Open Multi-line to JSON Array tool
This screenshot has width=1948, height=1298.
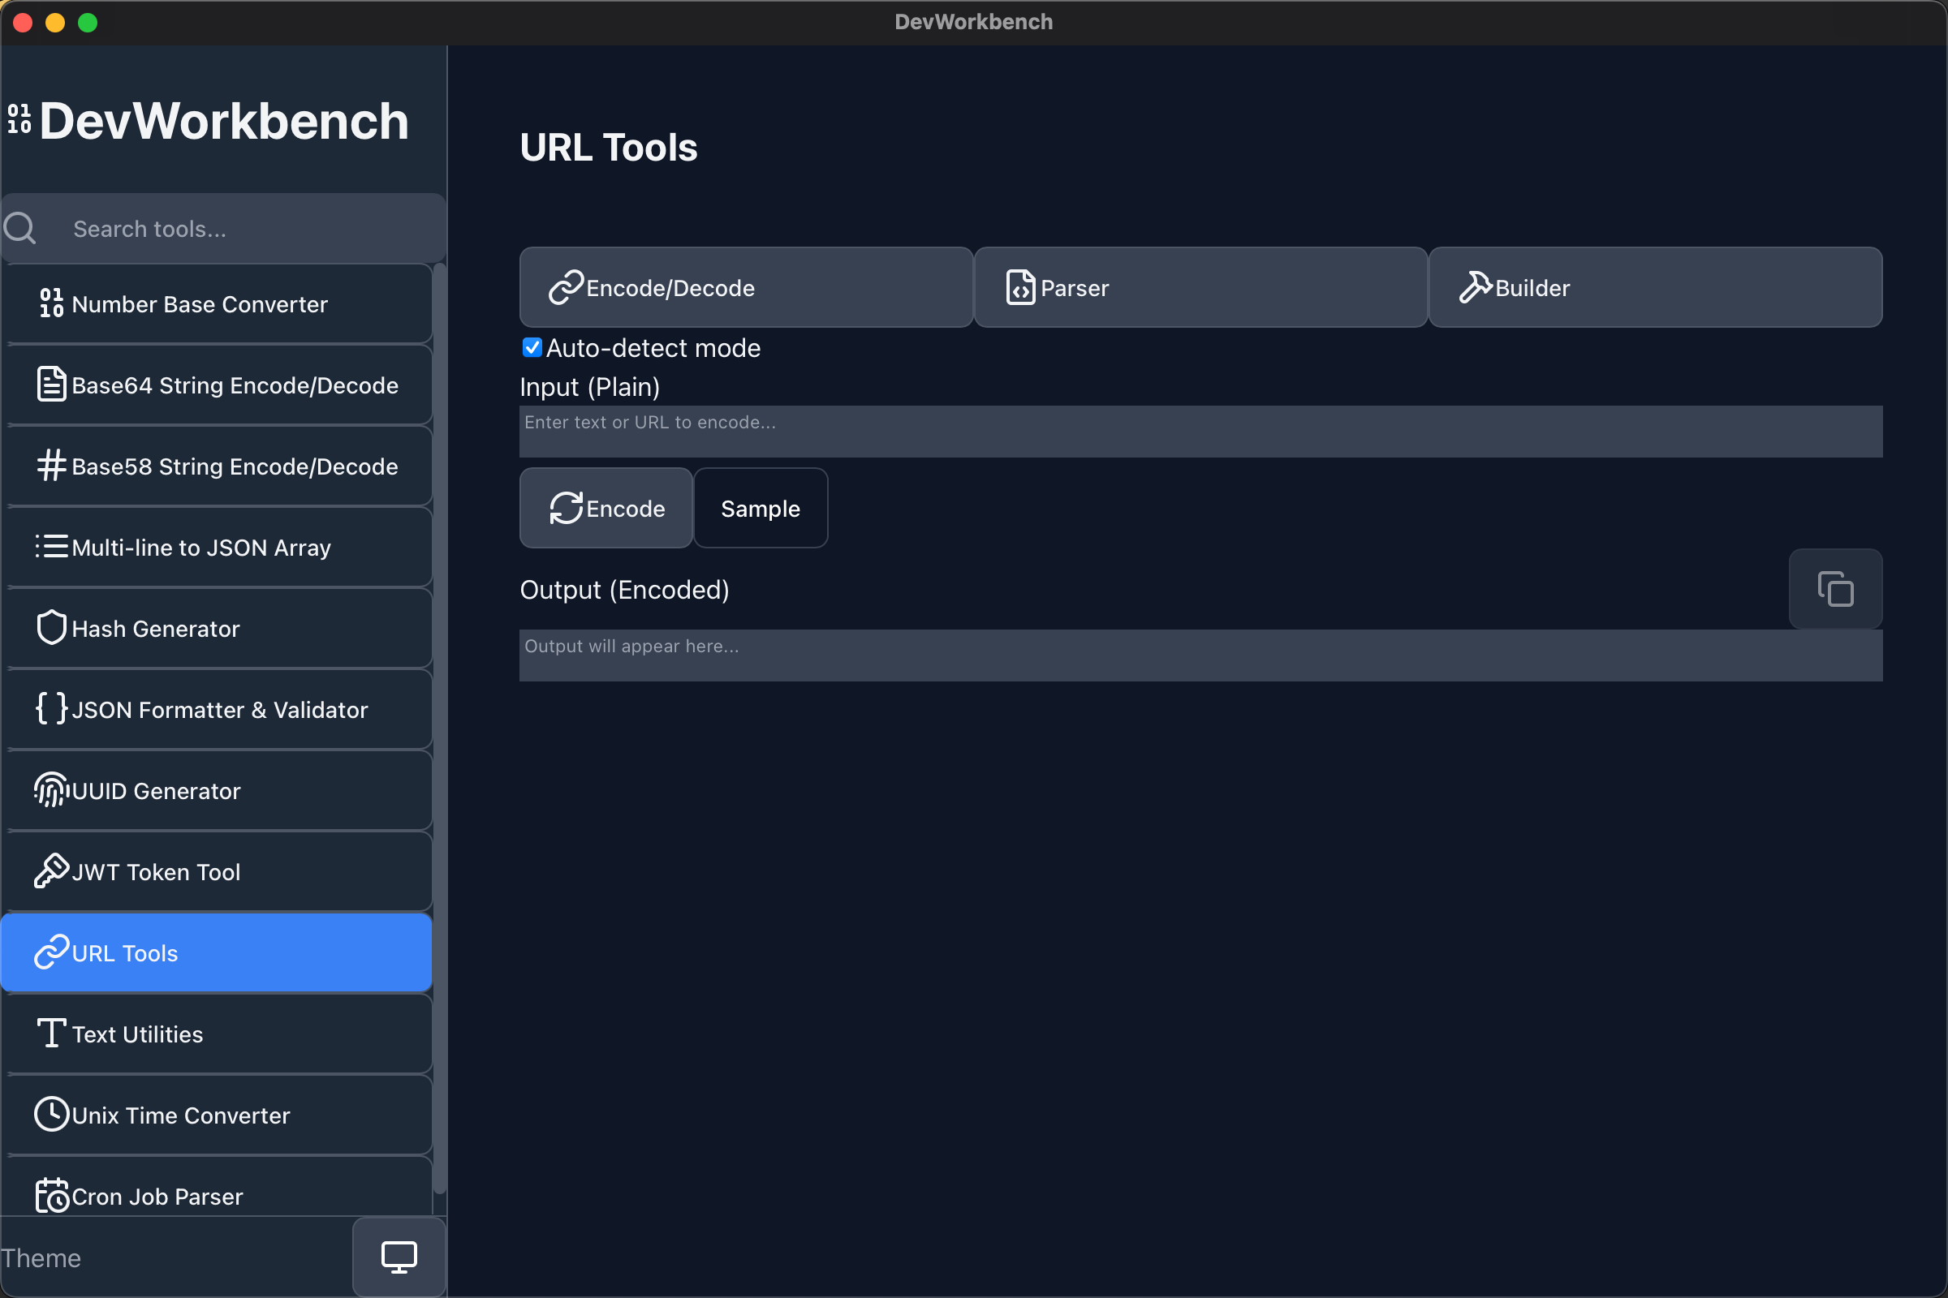coord(217,547)
